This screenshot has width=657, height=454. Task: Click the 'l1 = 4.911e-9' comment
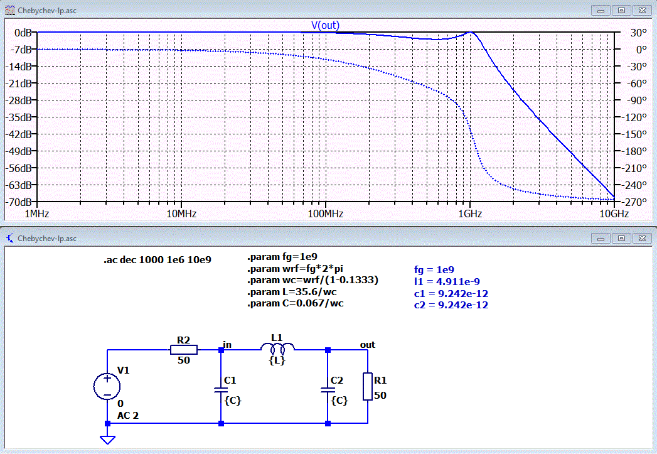(447, 281)
